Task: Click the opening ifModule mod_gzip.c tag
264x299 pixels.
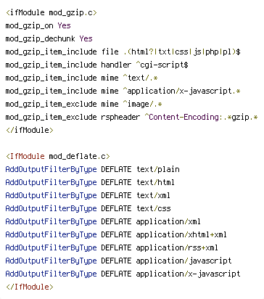Action: pos(51,12)
